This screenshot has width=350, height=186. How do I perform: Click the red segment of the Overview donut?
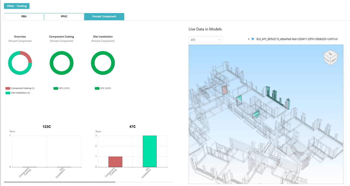tap(28, 55)
